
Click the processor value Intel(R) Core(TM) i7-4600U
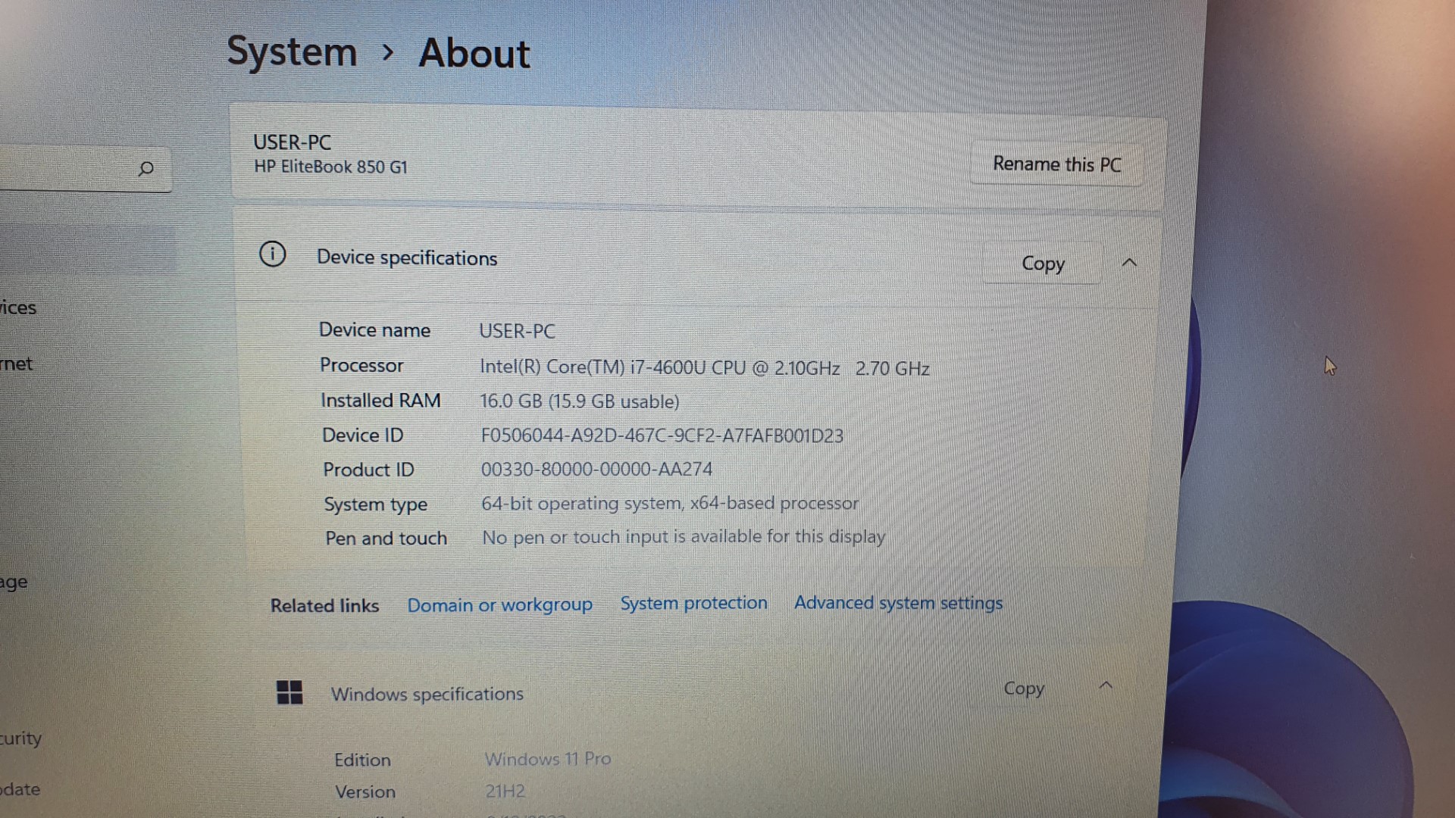pyautogui.click(x=704, y=367)
